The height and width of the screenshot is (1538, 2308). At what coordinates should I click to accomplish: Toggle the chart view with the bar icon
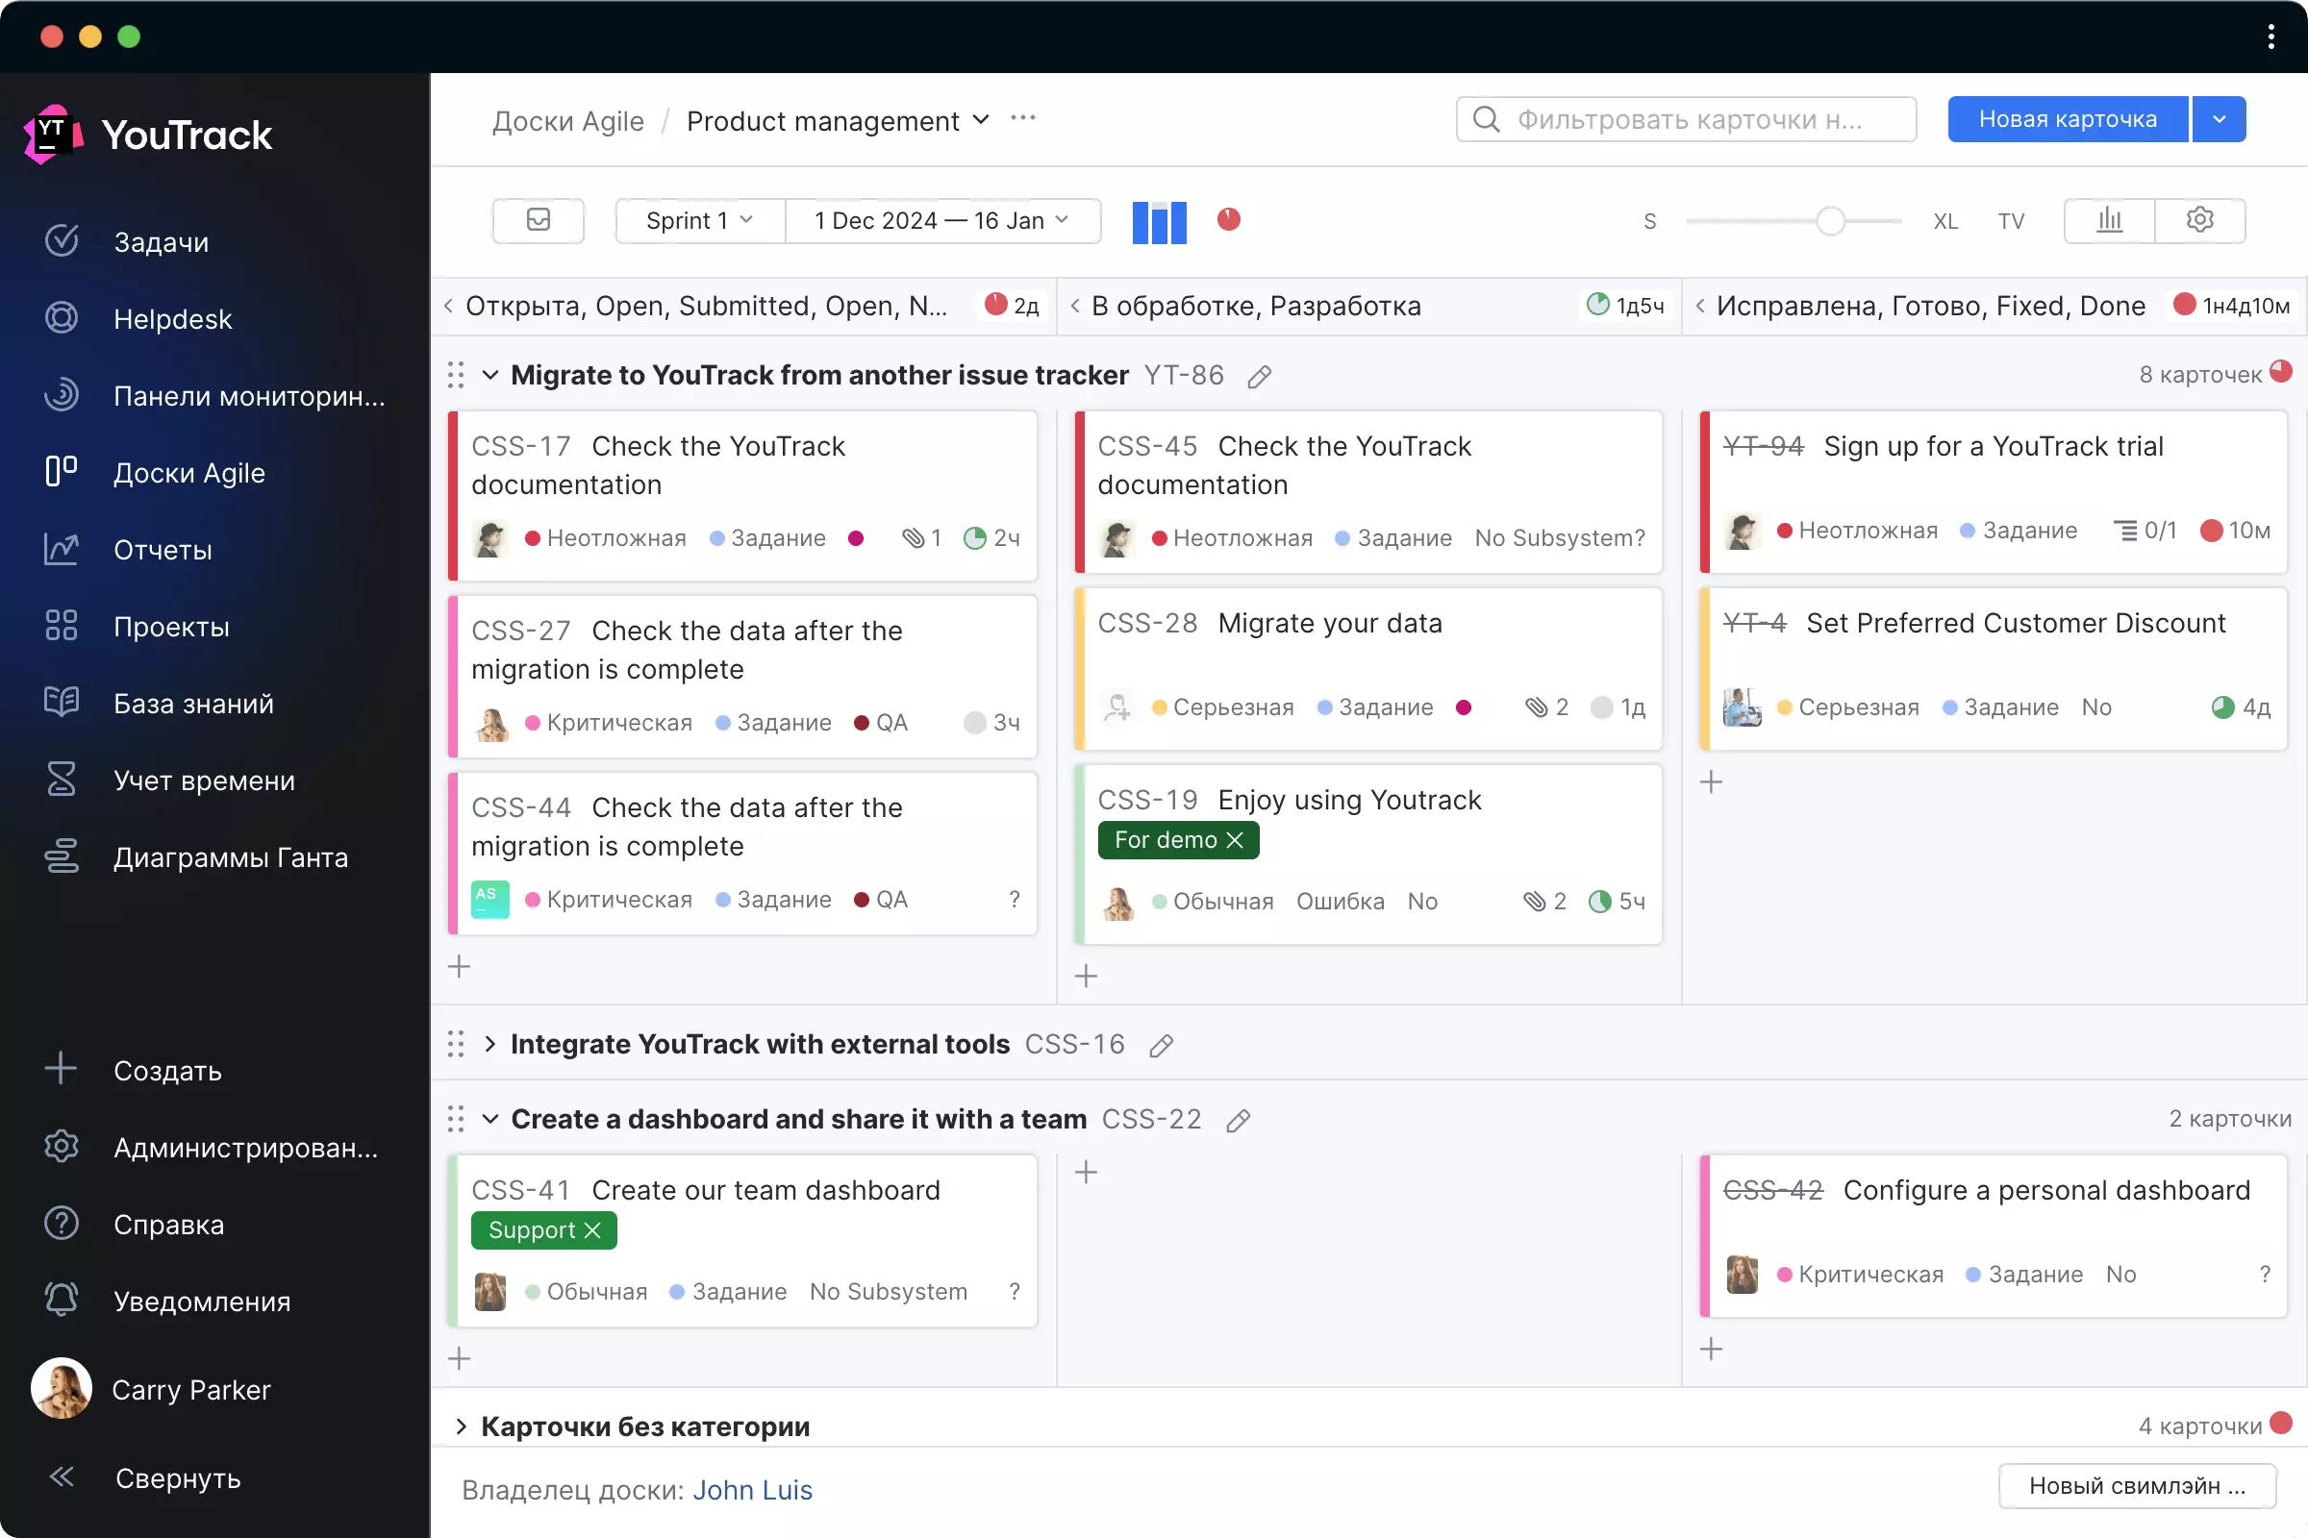coord(2109,220)
